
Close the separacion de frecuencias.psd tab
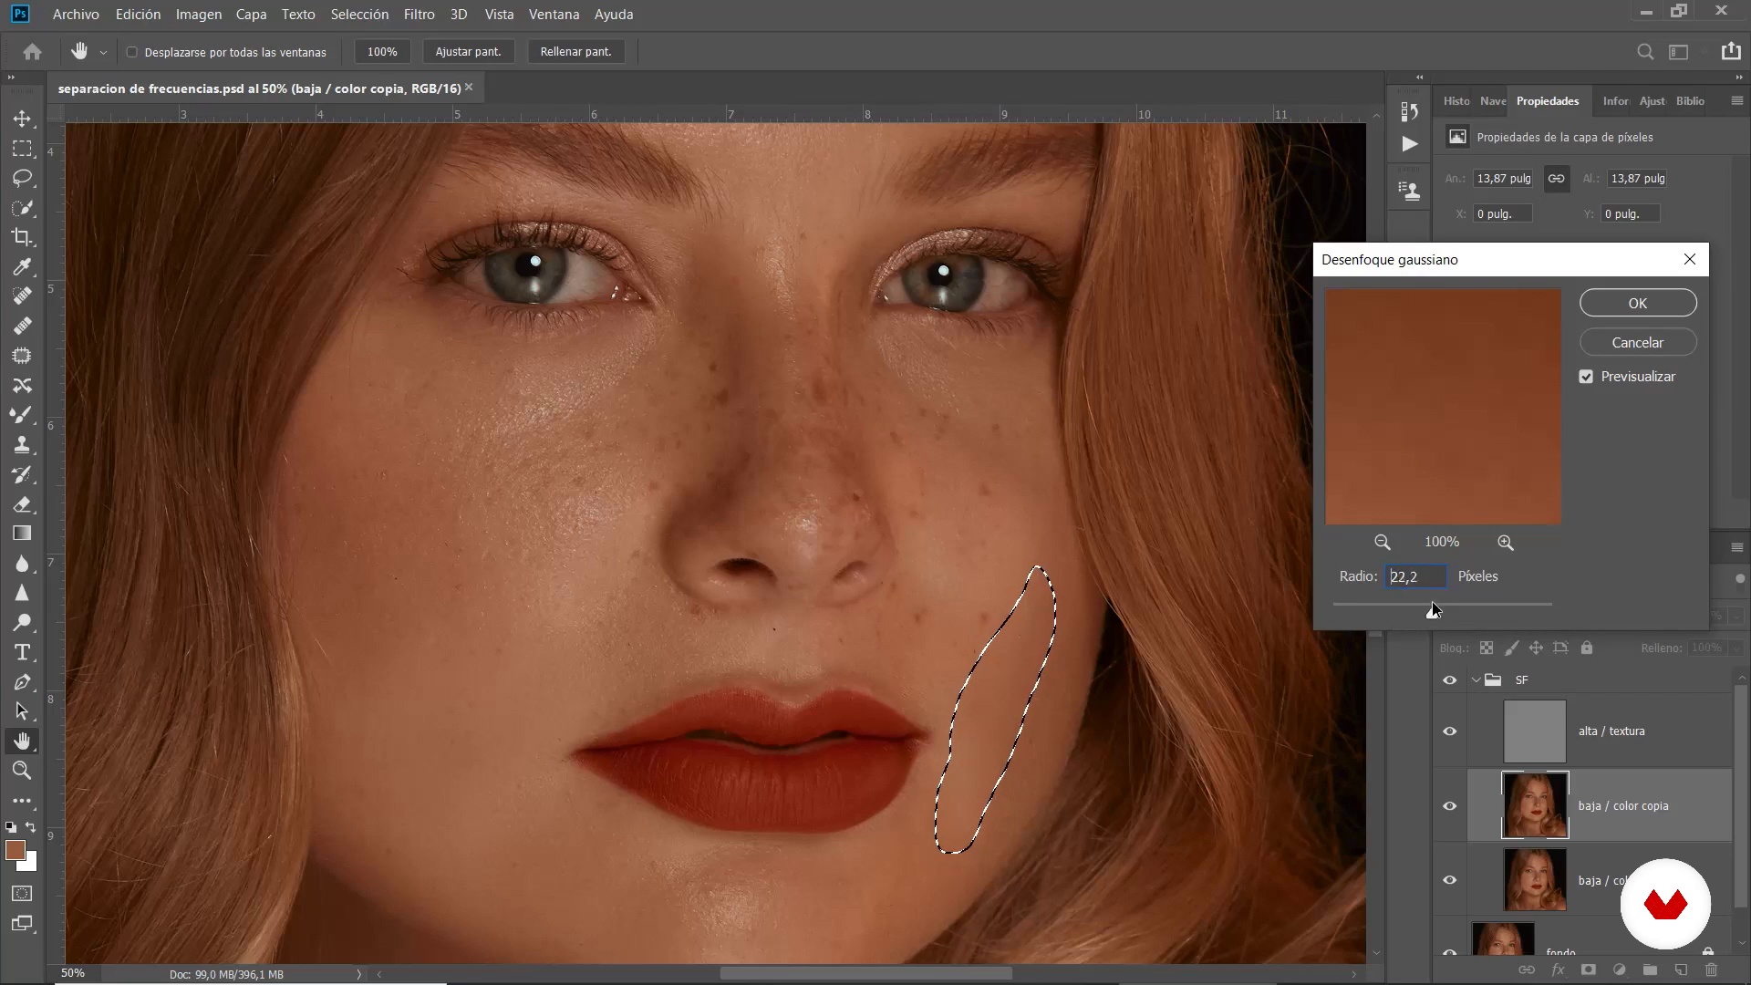(x=469, y=88)
